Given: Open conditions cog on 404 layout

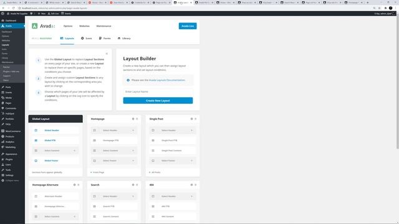Looking at the screenshot, I should pos(191,185).
